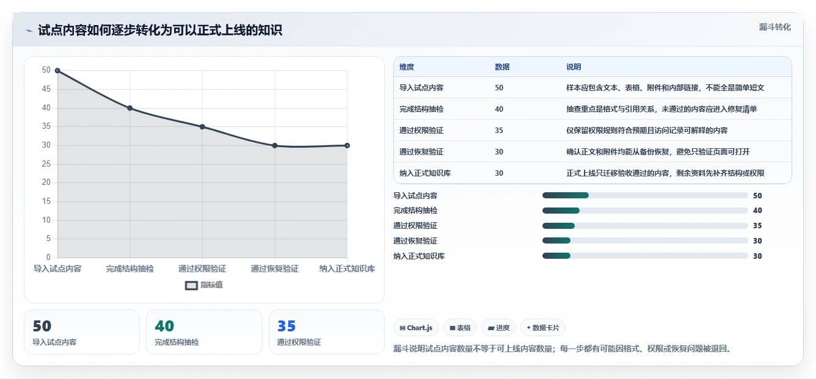Click the chart data point for 导入试点内容

(x=57, y=71)
